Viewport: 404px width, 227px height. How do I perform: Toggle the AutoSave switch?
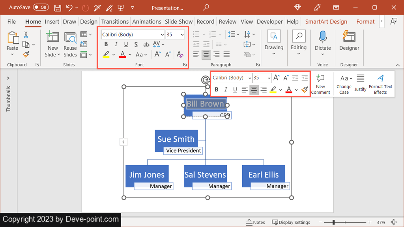pos(41,7)
